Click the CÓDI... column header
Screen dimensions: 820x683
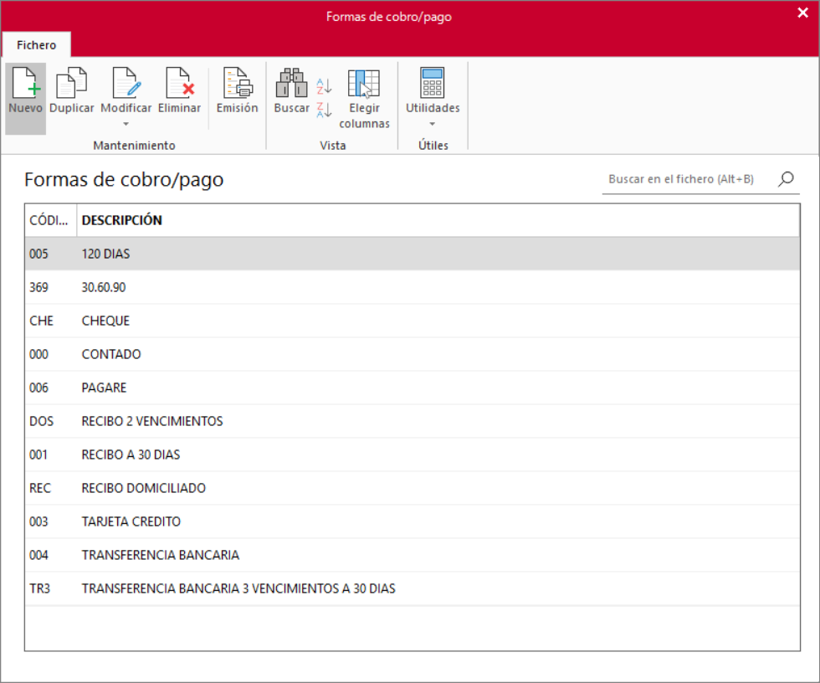pos(50,220)
